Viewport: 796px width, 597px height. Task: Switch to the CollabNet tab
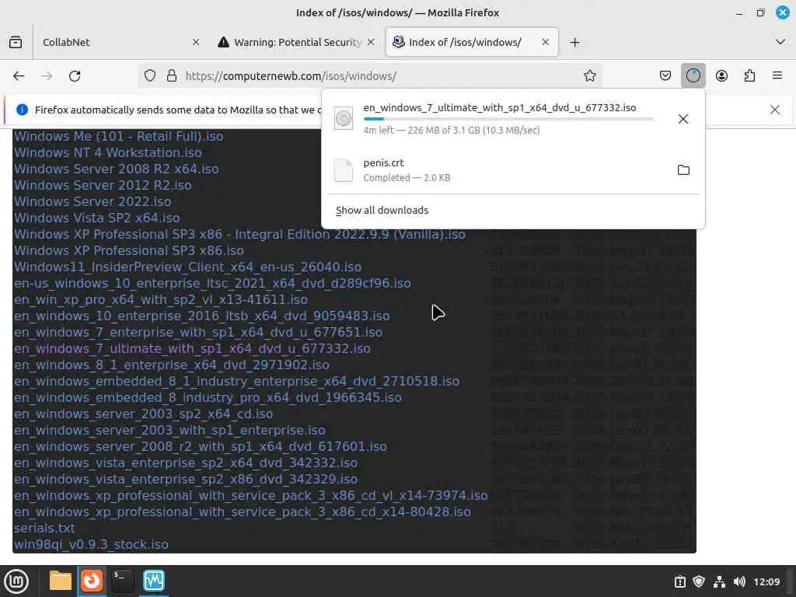pos(120,42)
